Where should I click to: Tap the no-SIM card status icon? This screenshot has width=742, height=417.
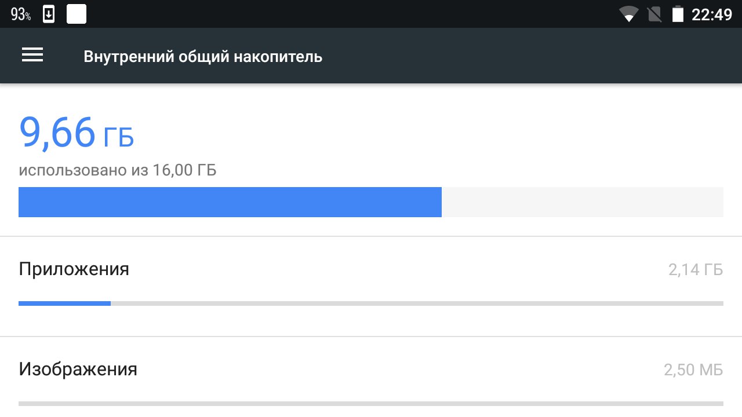tap(654, 14)
